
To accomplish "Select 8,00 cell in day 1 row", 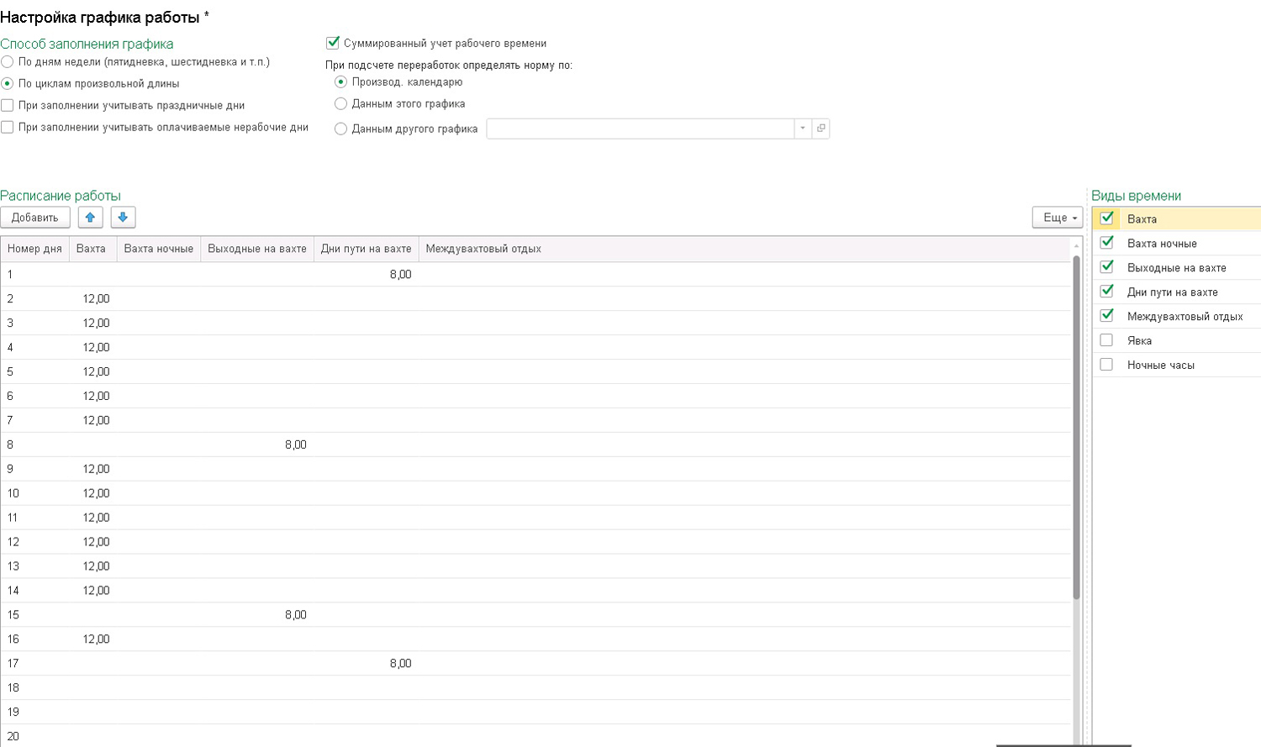I will [367, 275].
